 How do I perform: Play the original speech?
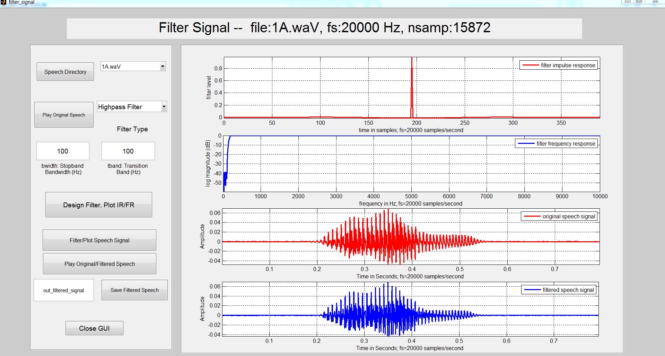click(64, 115)
